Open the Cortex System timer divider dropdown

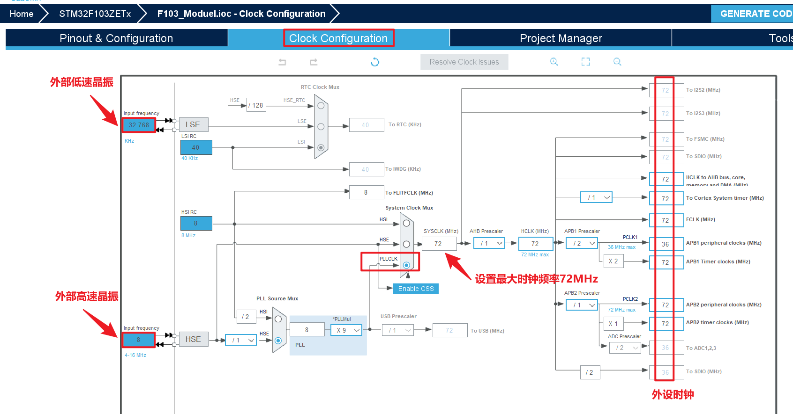(x=596, y=197)
